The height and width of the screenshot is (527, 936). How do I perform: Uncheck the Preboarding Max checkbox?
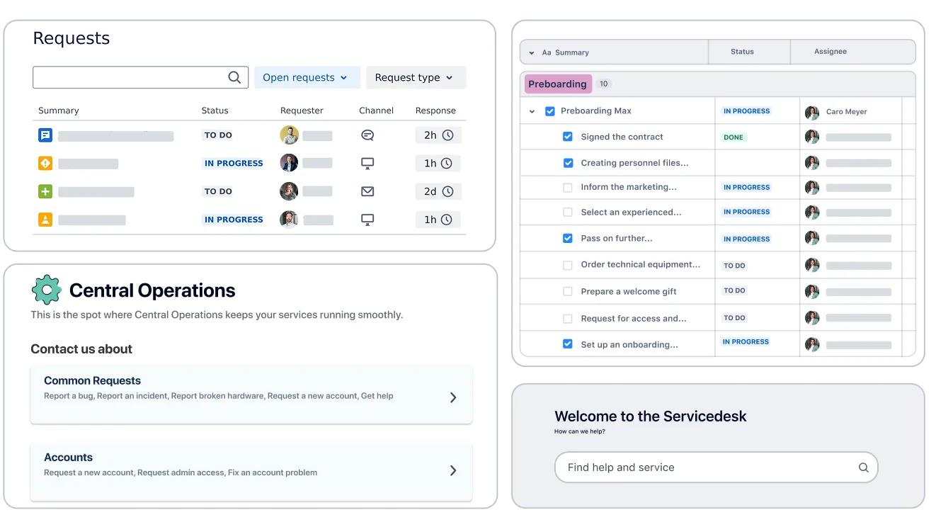tap(549, 111)
